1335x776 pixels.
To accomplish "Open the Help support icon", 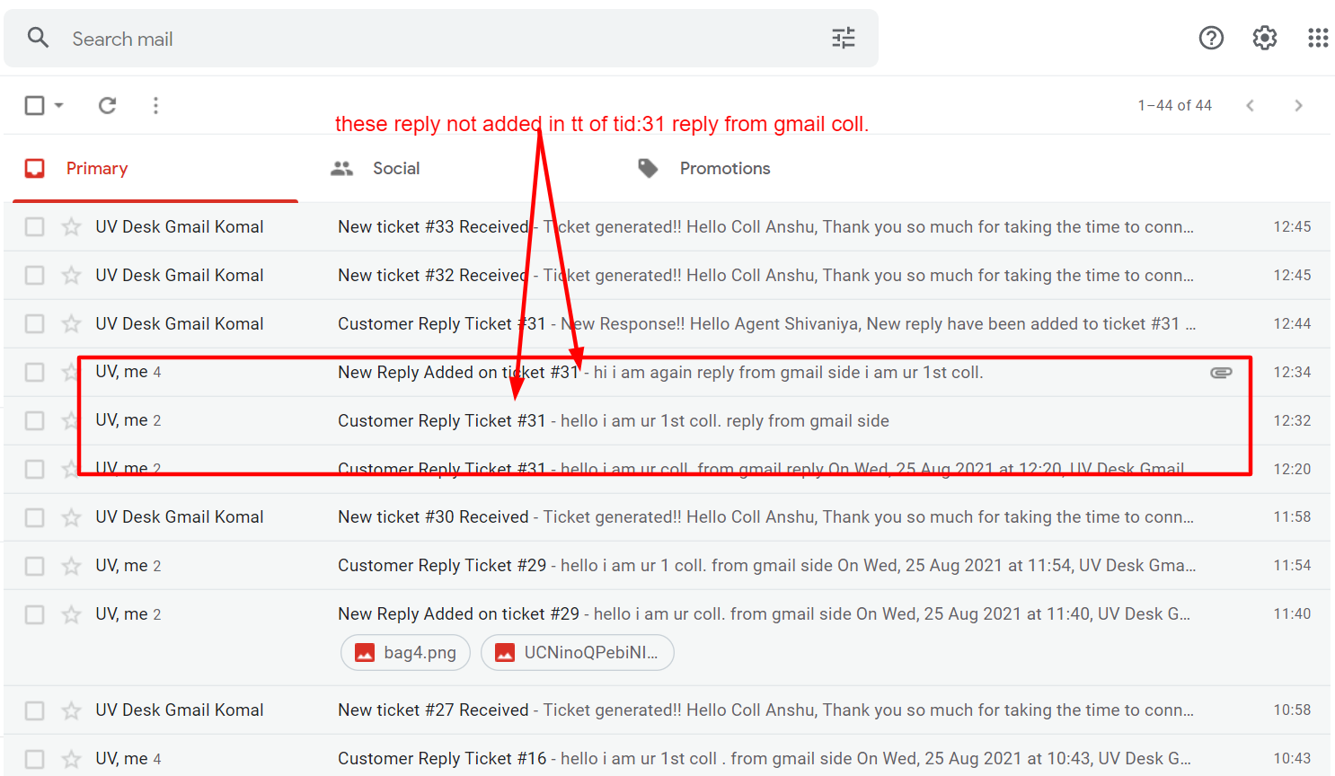I will point(1211,38).
